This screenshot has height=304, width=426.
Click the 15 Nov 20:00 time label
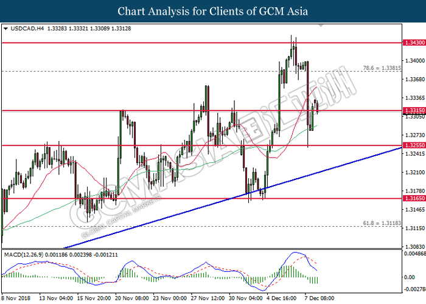(x=94, y=298)
